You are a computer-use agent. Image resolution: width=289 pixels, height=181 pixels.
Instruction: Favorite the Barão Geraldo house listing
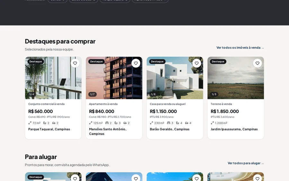tap(197, 63)
